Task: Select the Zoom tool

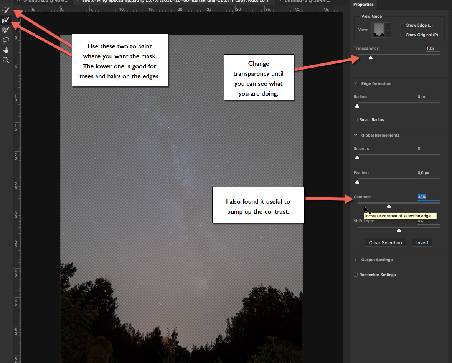Action: pos(6,60)
